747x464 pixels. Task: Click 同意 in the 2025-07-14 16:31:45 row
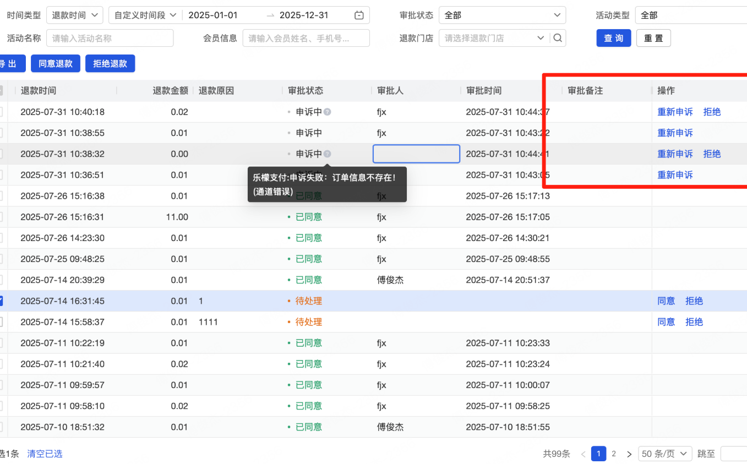click(666, 301)
